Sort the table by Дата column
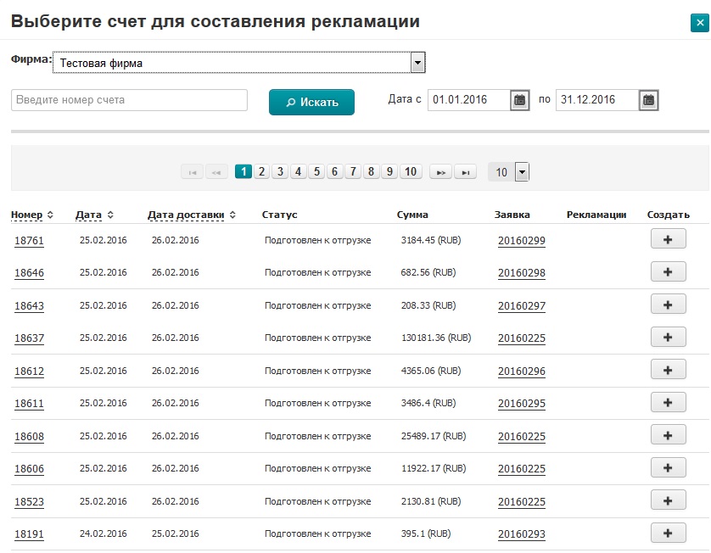 click(x=93, y=215)
